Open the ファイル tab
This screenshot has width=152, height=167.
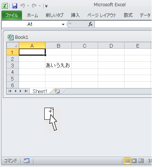[x=12, y=15]
